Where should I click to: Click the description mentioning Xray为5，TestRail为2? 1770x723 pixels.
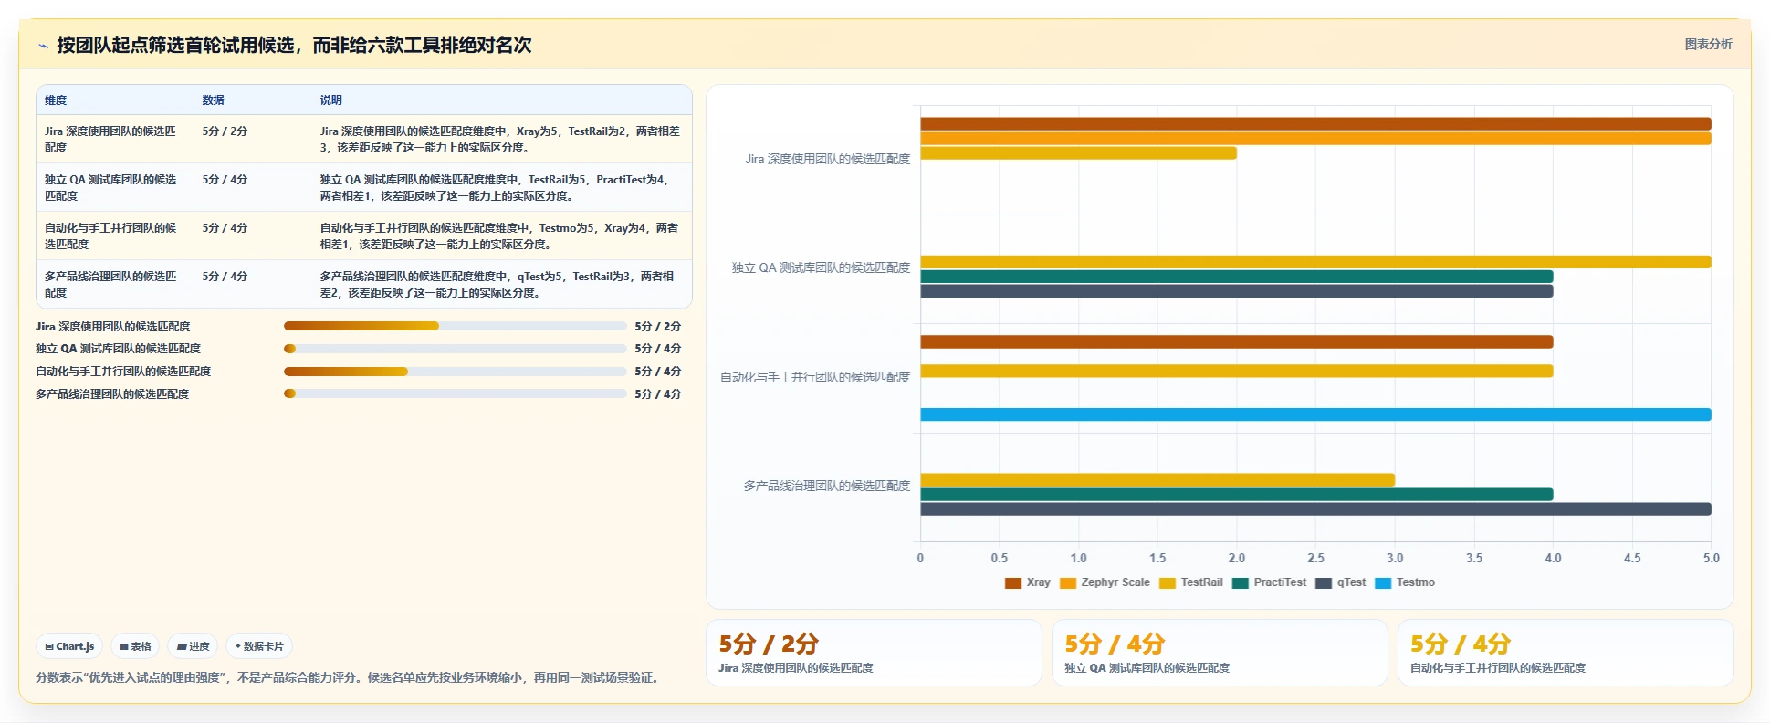(x=500, y=140)
